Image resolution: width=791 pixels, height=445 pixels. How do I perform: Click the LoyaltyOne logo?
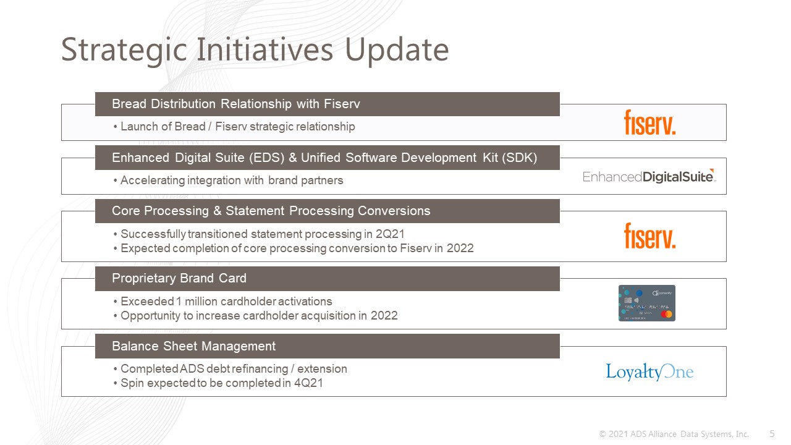click(649, 371)
